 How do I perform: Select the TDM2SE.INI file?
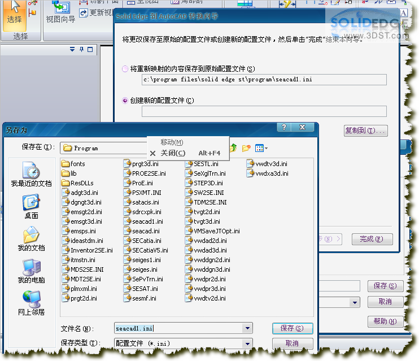click(x=206, y=202)
